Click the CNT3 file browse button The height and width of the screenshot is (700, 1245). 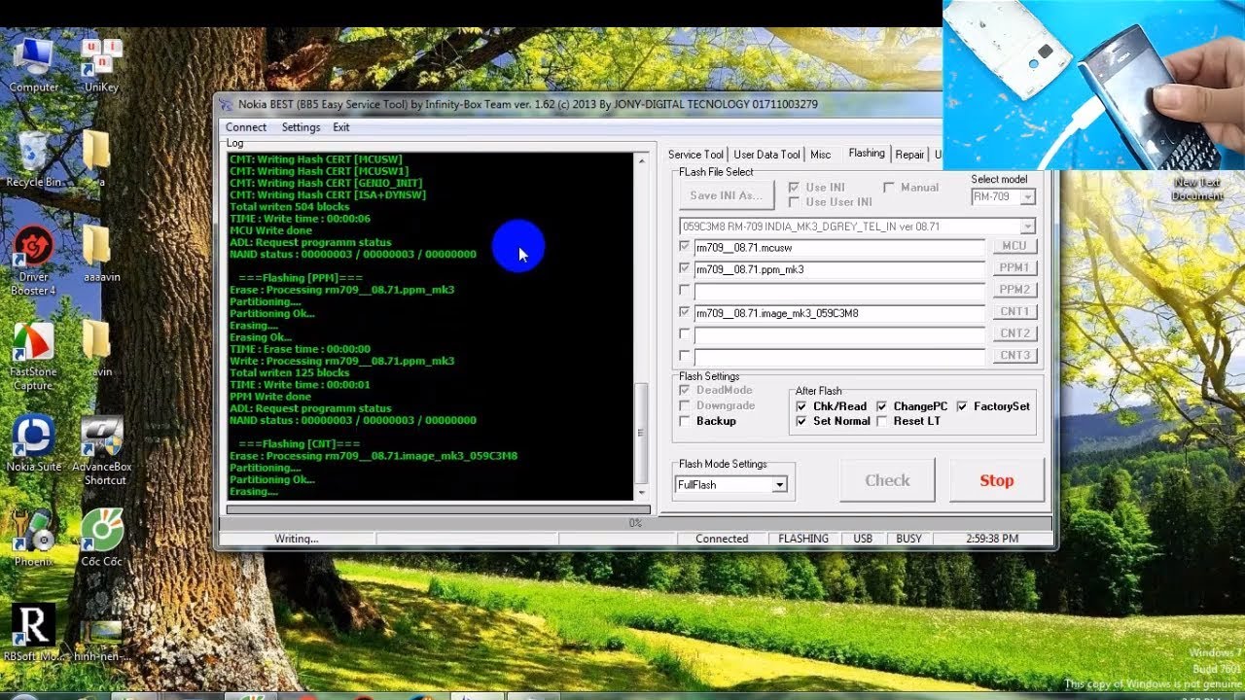(1014, 356)
